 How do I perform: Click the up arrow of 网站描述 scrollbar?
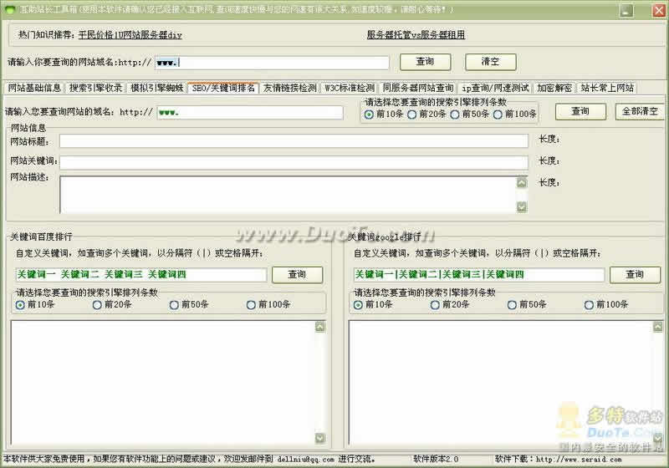click(521, 183)
